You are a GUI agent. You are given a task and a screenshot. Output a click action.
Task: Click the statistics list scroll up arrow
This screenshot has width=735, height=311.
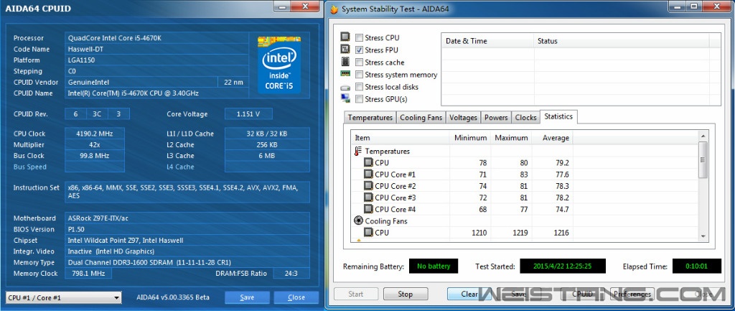pyautogui.click(x=702, y=136)
